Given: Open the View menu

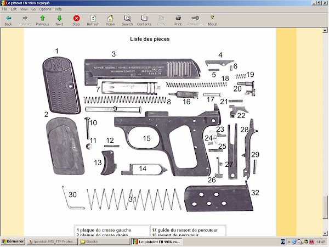Looking at the screenshot, I should click(x=24, y=9).
